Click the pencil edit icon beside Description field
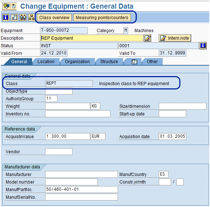Viewport: 210px width, 207px height. (x=148, y=38)
